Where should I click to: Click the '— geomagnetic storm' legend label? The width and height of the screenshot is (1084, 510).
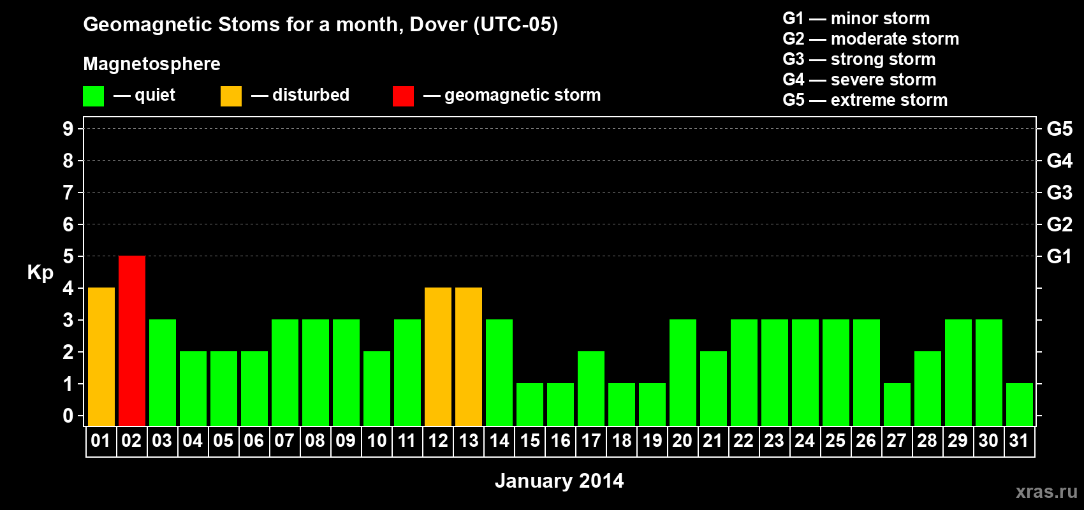[512, 96]
